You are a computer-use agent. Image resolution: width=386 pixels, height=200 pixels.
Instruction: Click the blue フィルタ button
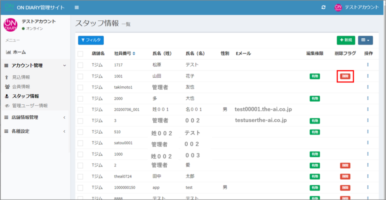click(90, 40)
